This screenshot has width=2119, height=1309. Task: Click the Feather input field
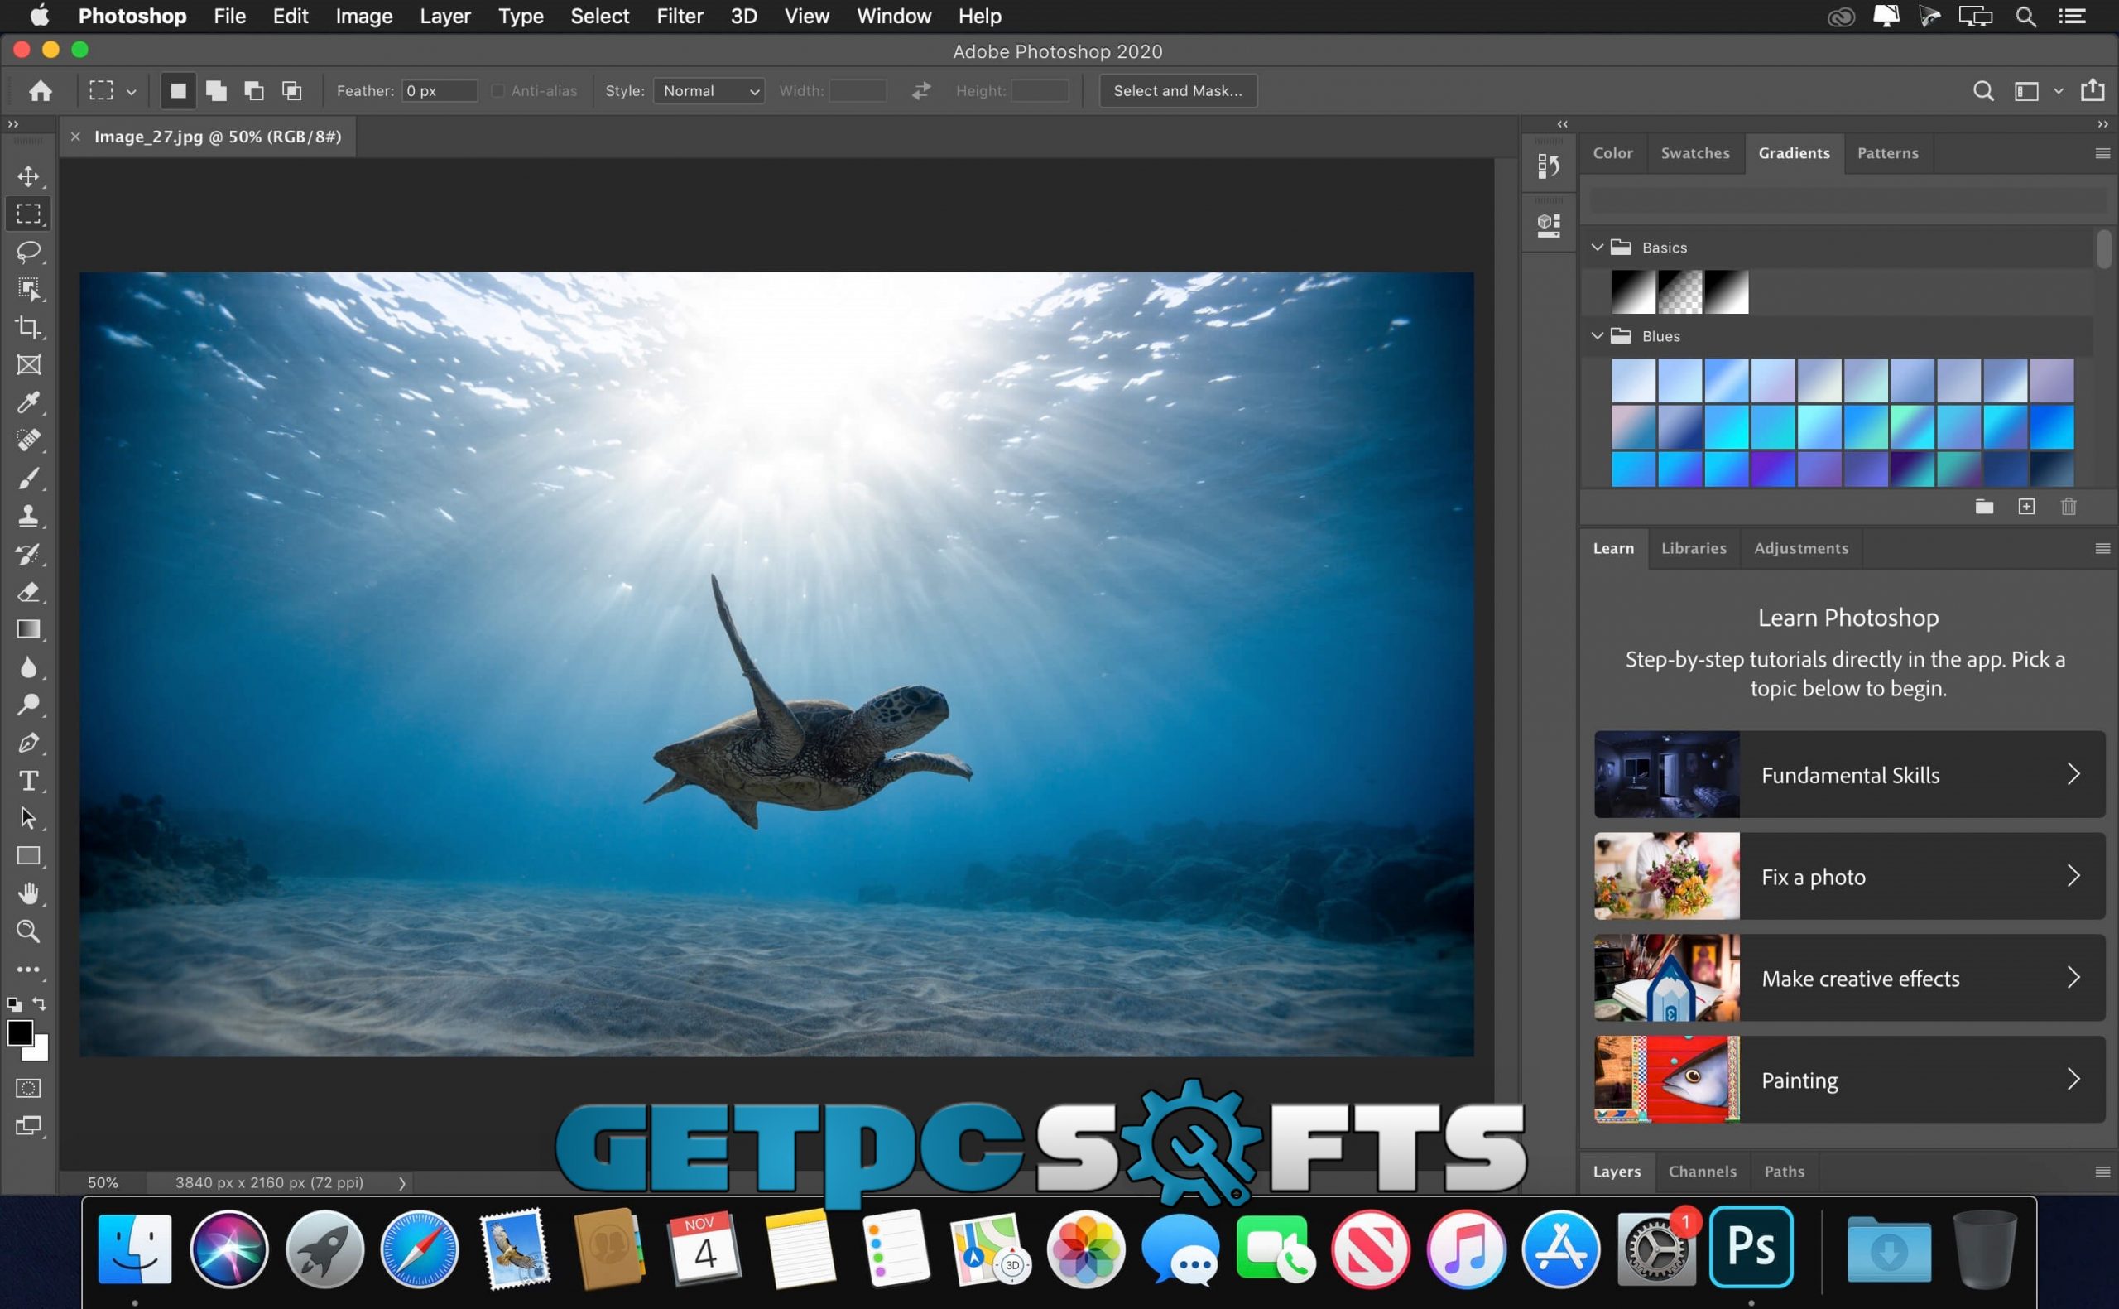coord(440,91)
